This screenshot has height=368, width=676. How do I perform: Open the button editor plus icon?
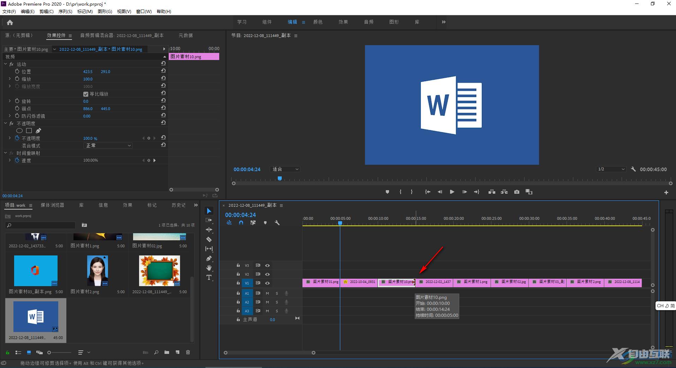pos(666,193)
